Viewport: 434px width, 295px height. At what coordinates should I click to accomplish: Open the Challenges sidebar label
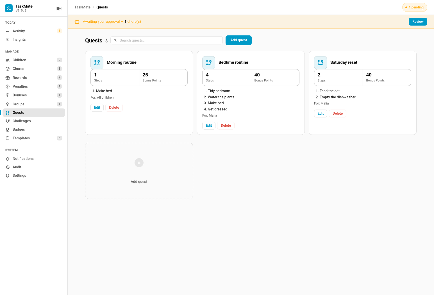point(22,121)
